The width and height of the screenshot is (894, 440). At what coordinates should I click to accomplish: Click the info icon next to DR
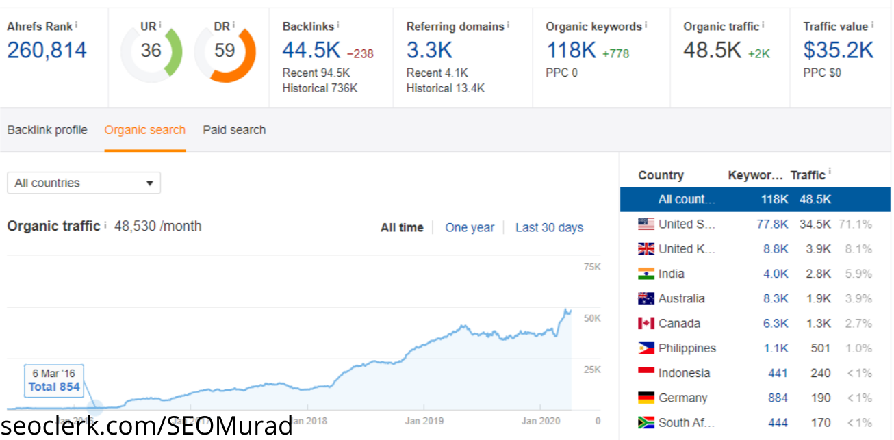coord(233,25)
